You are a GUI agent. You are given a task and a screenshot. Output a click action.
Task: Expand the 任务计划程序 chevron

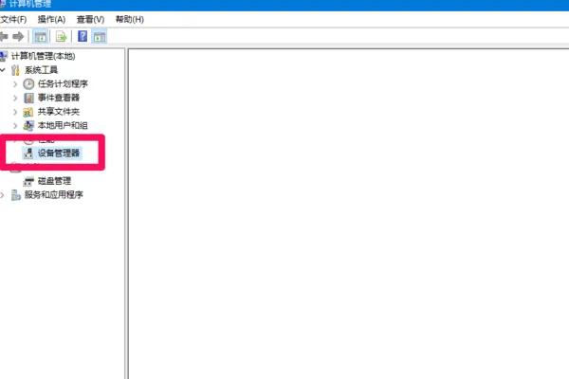(x=15, y=83)
